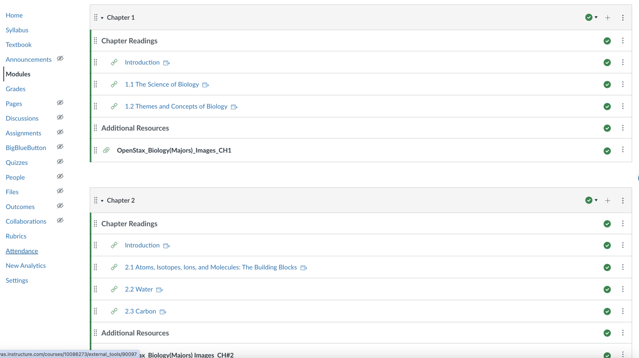
Task: Toggle publish for Chapter 2 Introduction
Action: tap(607, 245)
